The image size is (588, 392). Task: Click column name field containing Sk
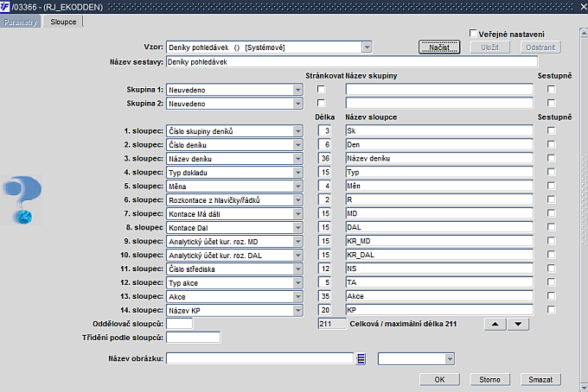[439, 130]
